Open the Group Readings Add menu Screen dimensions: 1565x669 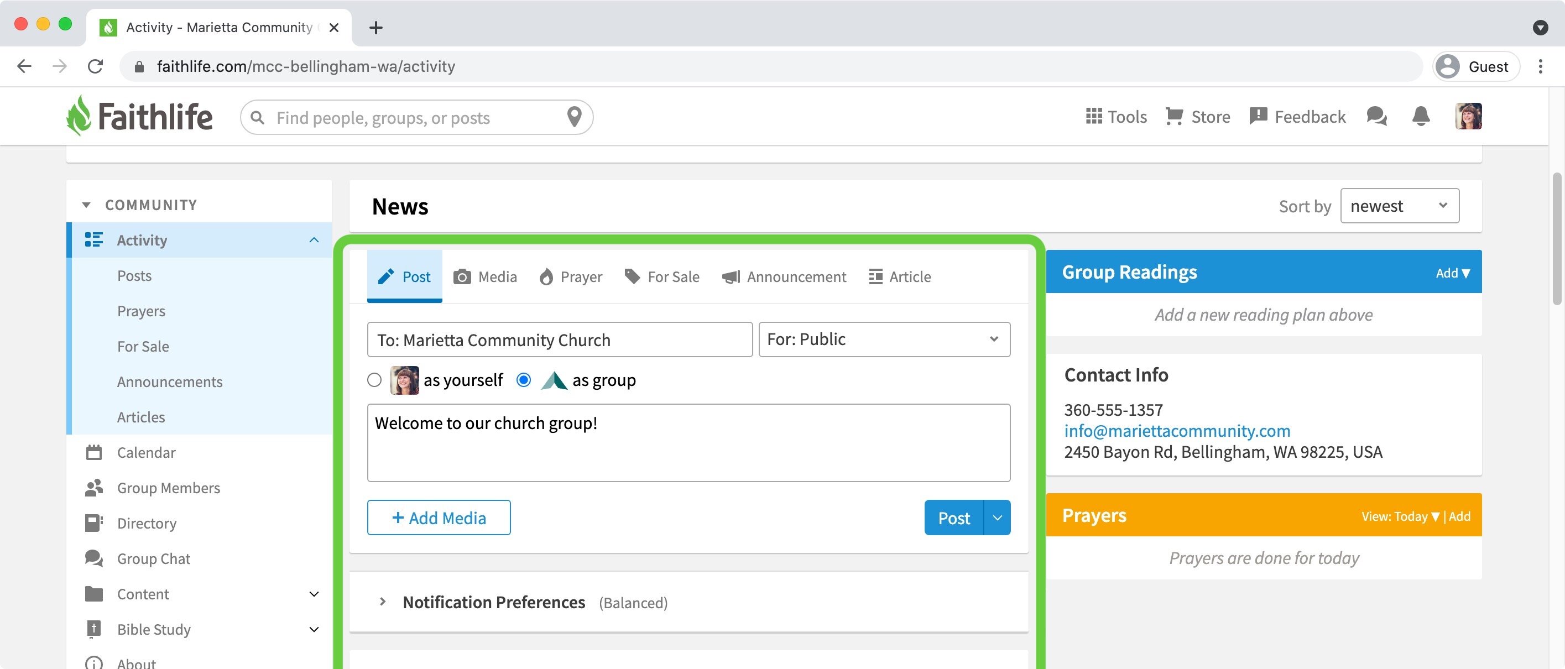point(1453,273)
